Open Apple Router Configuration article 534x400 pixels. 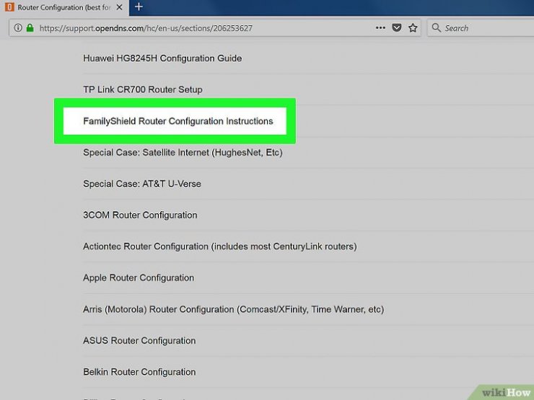(x=139, y=277)
